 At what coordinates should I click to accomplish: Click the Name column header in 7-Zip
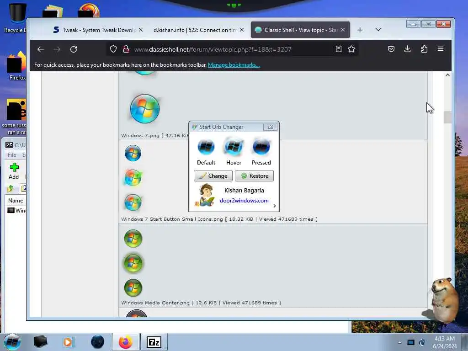click(16, 201)
